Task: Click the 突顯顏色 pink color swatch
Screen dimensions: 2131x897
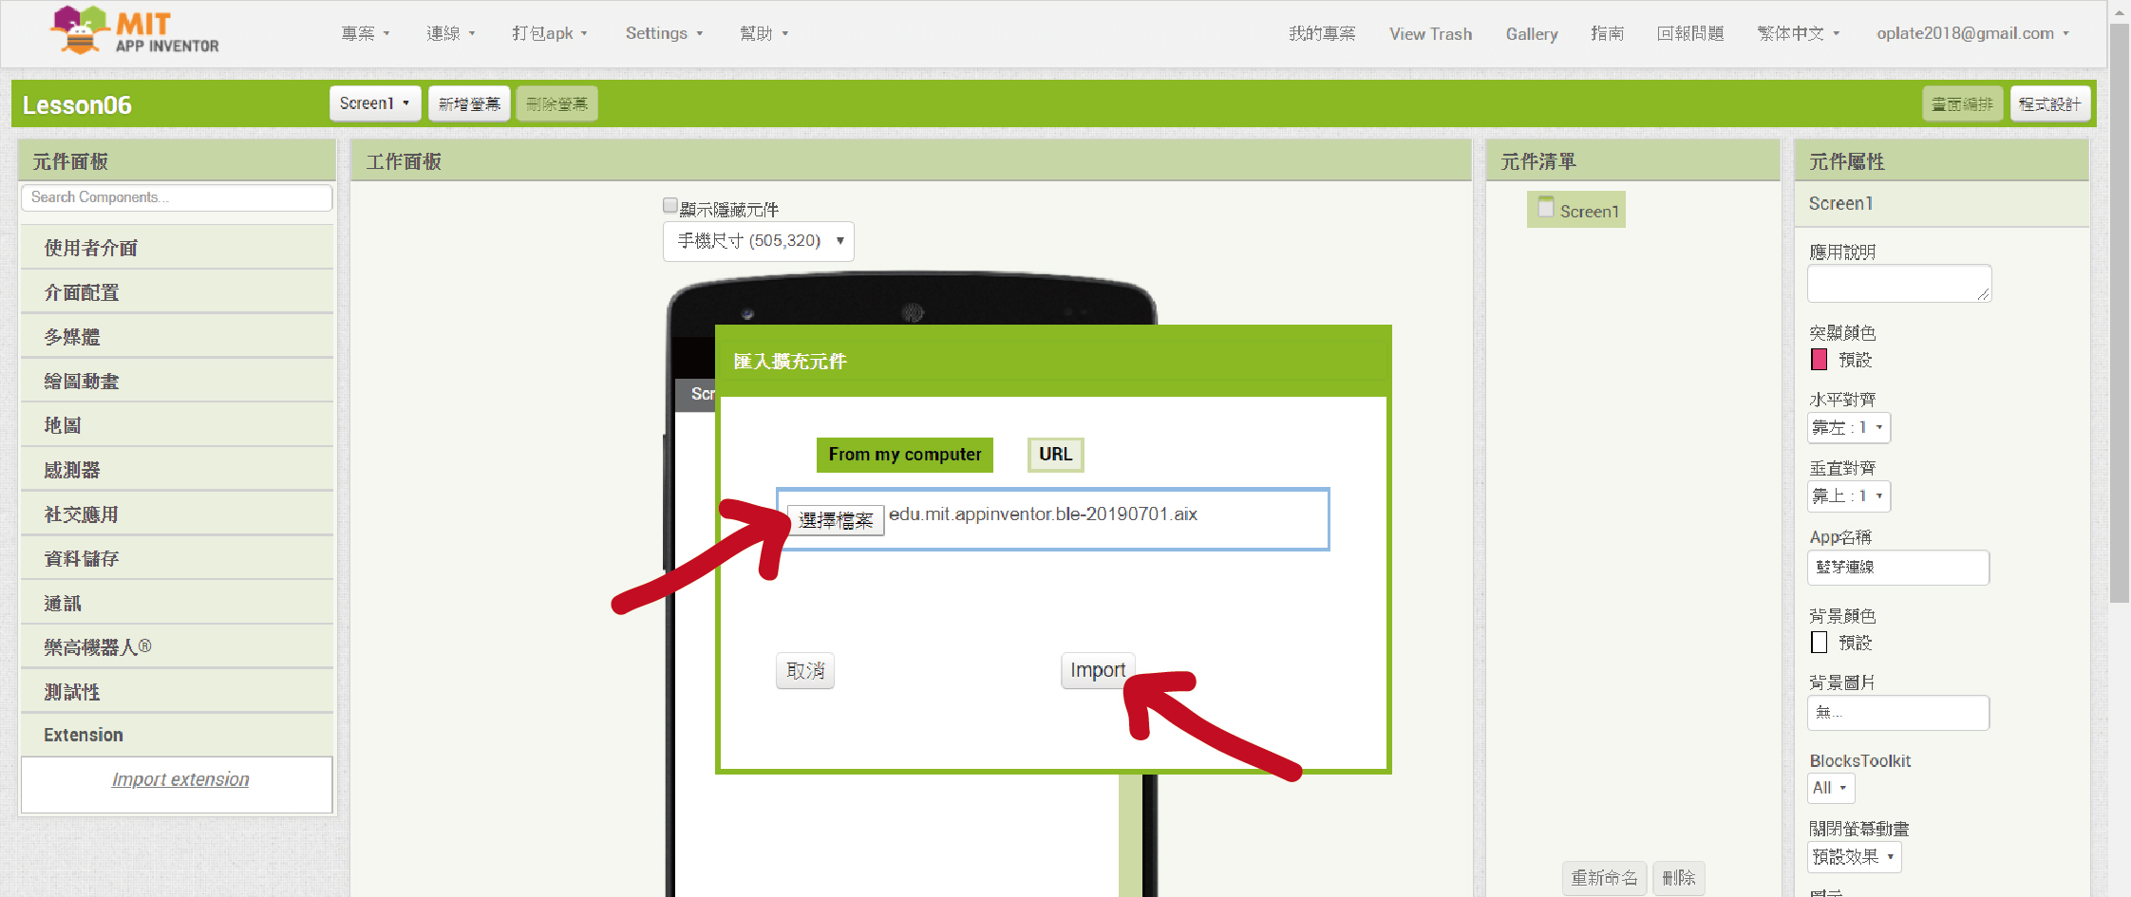Action: click(1820, 360)
